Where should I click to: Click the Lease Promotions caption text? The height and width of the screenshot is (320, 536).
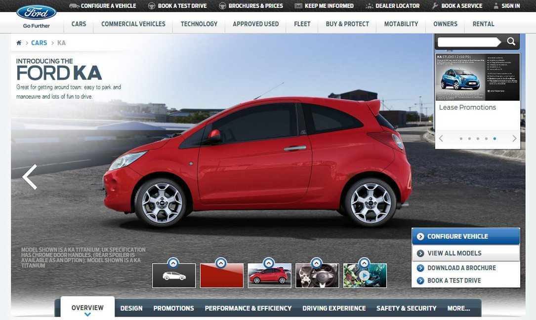pyautogui.click(x=467, y=107)
